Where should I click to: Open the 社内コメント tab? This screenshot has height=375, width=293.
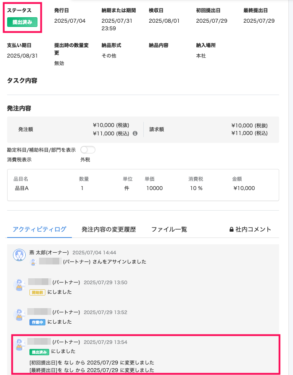click(x=250, y=230)
